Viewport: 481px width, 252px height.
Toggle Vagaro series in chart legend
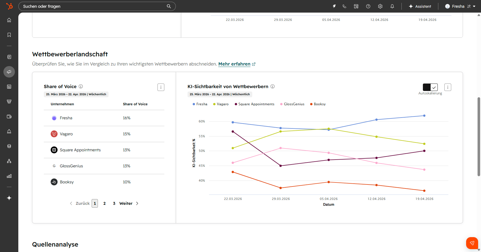point(221,104)
